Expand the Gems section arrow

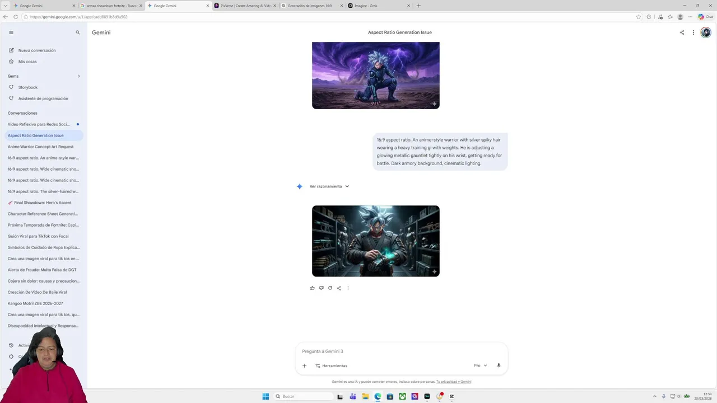(78, 76)
